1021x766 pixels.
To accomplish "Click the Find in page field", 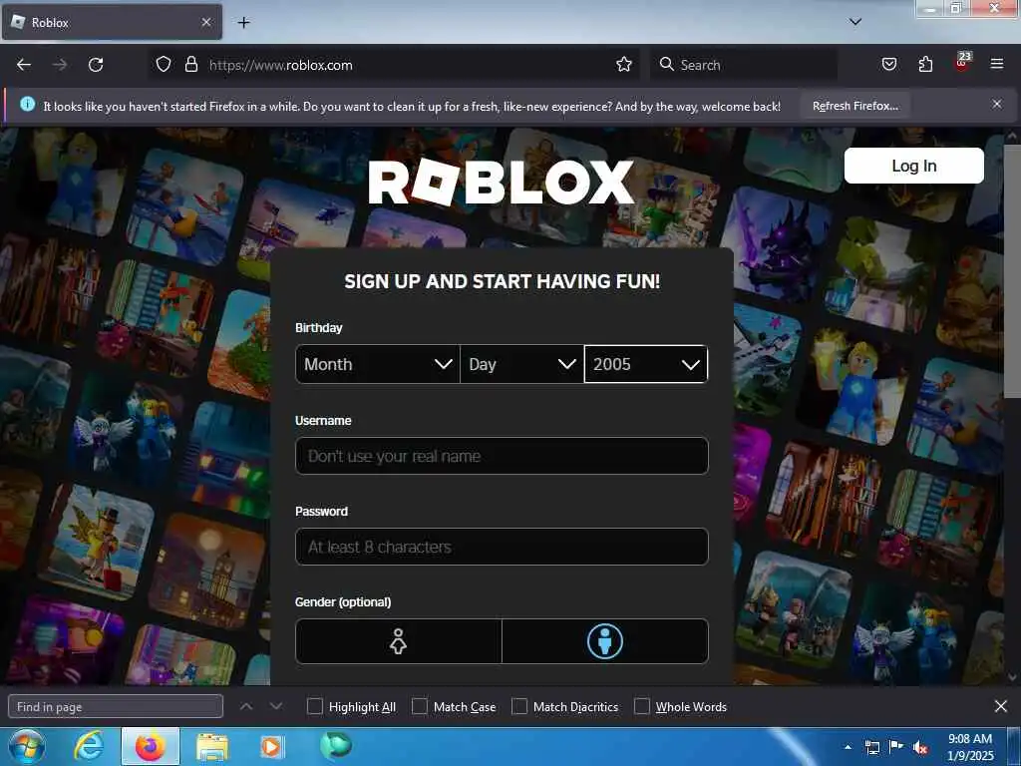I will pyautogui.click(x=116, y=706).
